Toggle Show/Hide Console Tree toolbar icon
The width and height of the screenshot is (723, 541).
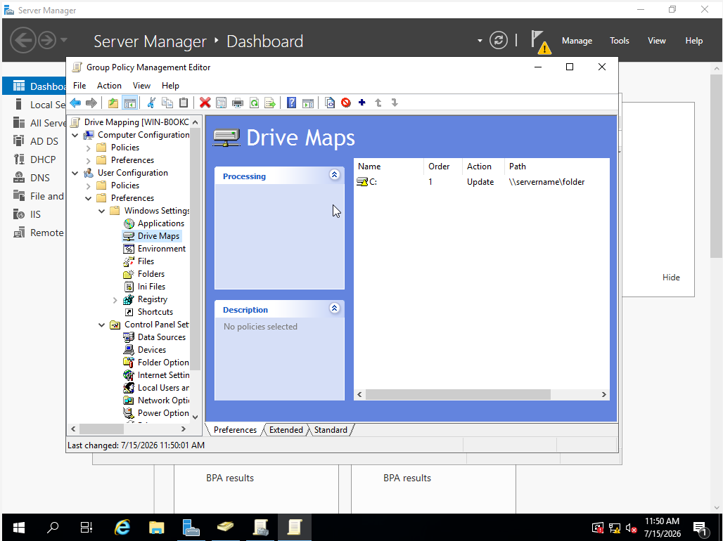tap(130, 103)
